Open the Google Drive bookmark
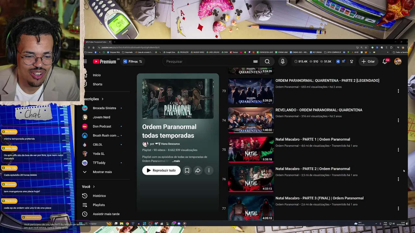 (169, 52)
